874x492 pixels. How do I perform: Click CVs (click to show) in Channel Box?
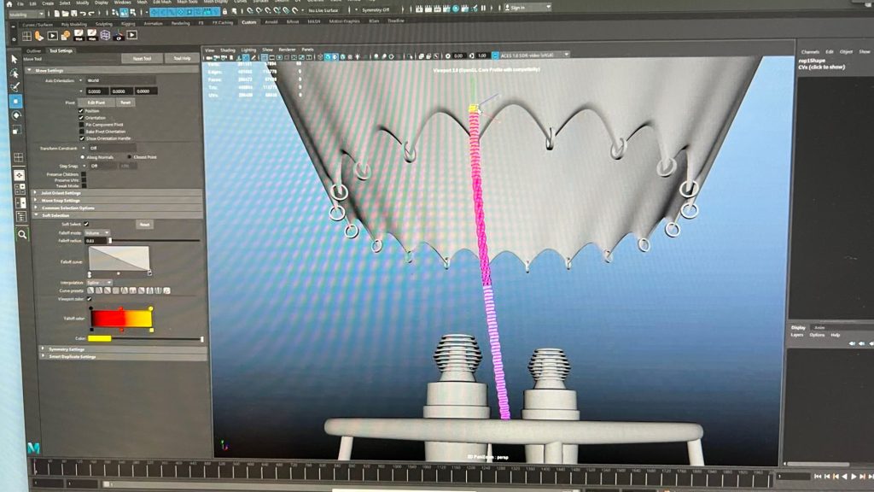(x=821, y=67)
